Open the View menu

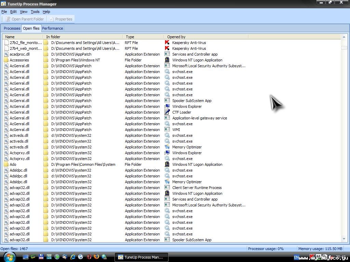[24, 12]
